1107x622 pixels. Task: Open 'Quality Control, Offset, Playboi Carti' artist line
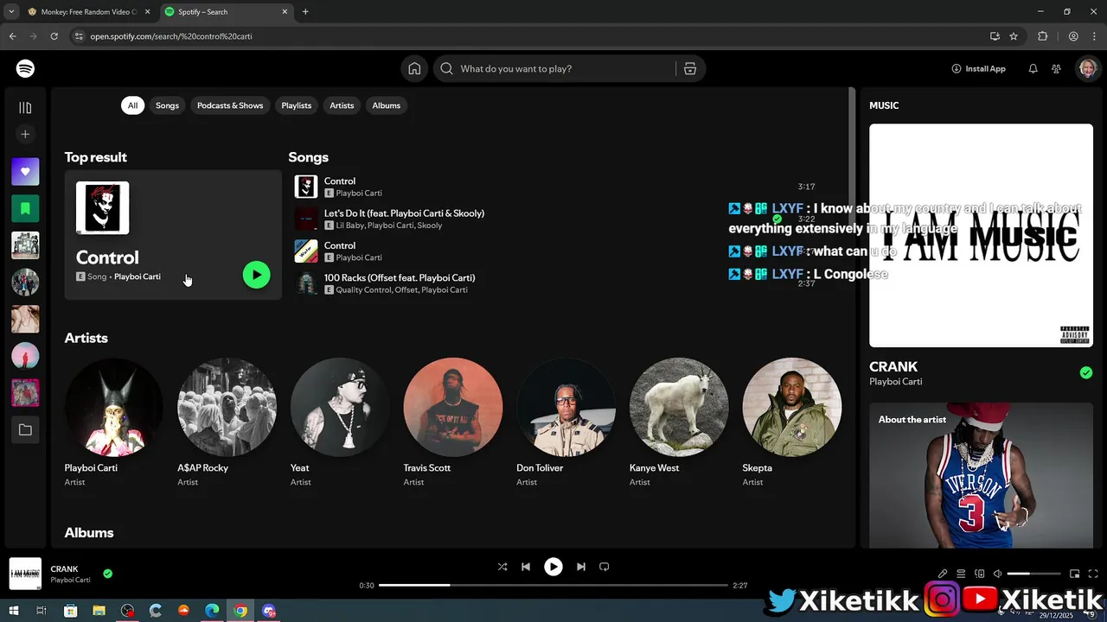[x=401, y=290]
